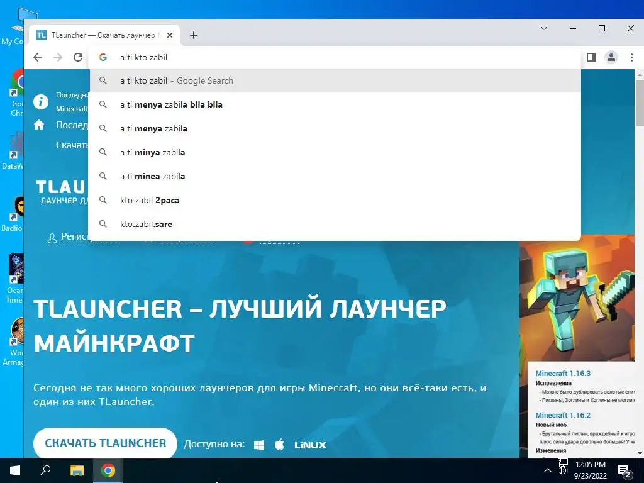This screenshot has height=483, width=644.
Task: Click the info icon on the TLauncher page
Action: pos(41,101)
